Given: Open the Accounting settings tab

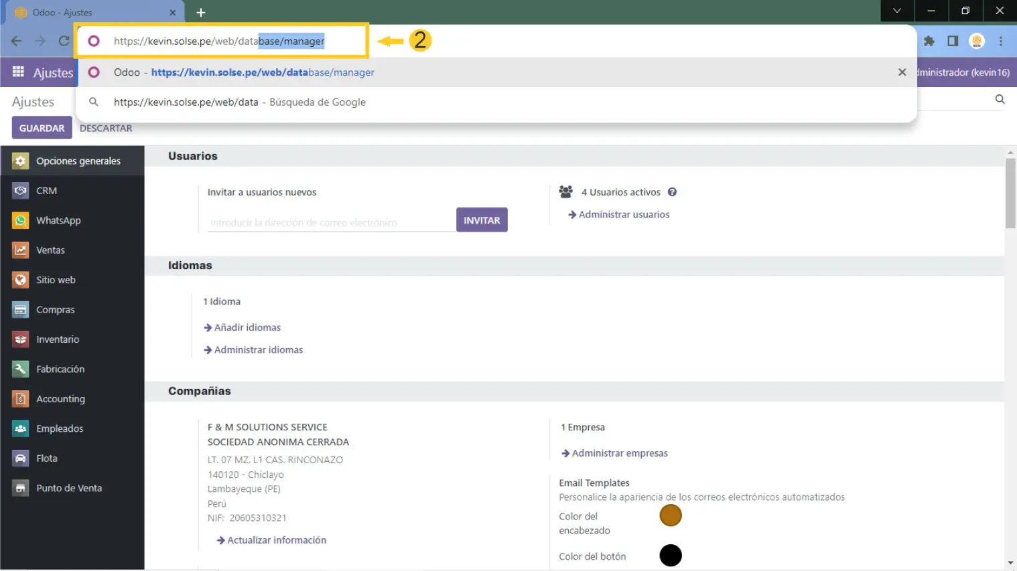Looking at the screenshot, I should pos(60,399).
